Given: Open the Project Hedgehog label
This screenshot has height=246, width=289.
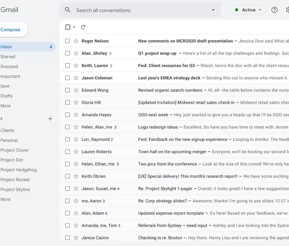Looking at the screenshot, I should (x=18, y=170).
